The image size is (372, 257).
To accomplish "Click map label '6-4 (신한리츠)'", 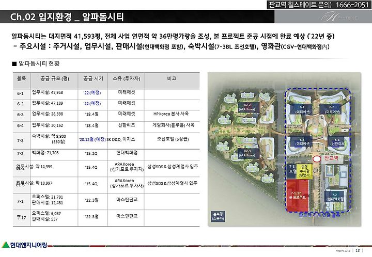I will [337, 142].
